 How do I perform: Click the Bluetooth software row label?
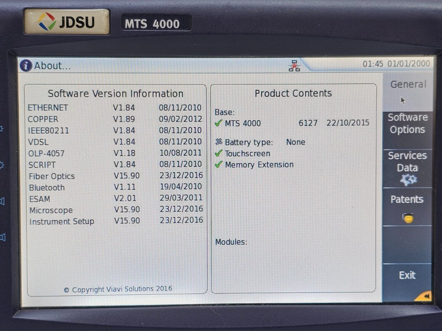(47, 188)
